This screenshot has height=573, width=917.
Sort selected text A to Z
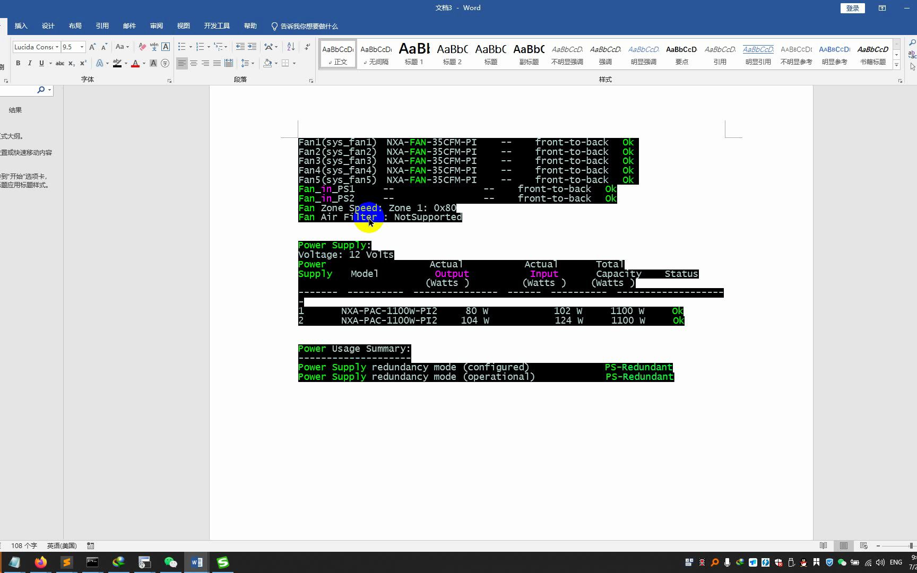[x=290, y=47]
